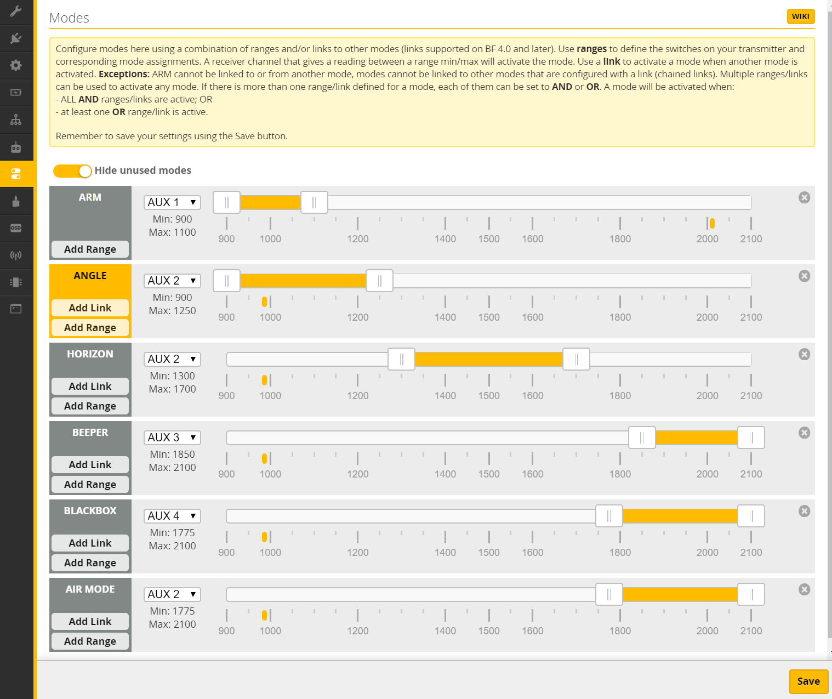Screen dimensions: 832x699
Task: Open the PID tuning hierarchy icon tab
Action: 16,120
